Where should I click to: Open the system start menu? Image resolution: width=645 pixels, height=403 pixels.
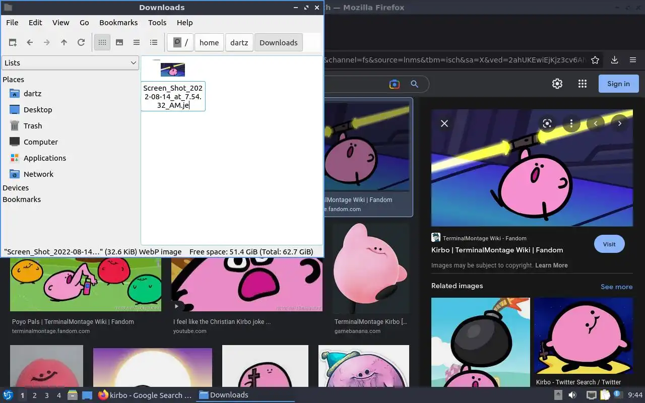[8, 395]
